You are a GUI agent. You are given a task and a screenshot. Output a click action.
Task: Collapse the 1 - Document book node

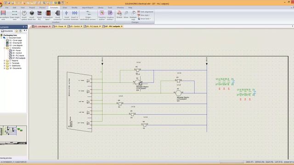[x=1, y=38]
